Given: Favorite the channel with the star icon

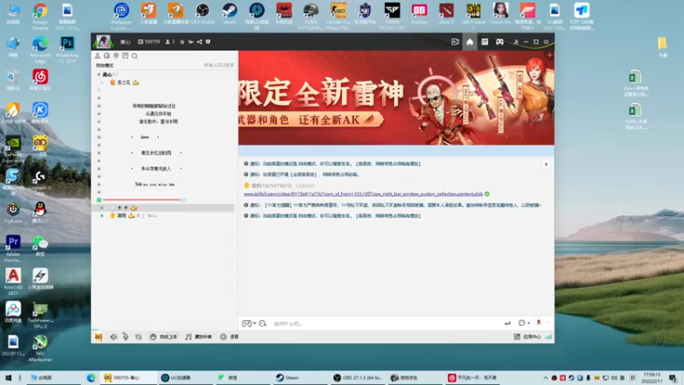Looking at the screenshot, I should pyautogui.click(x=182, y=42).
